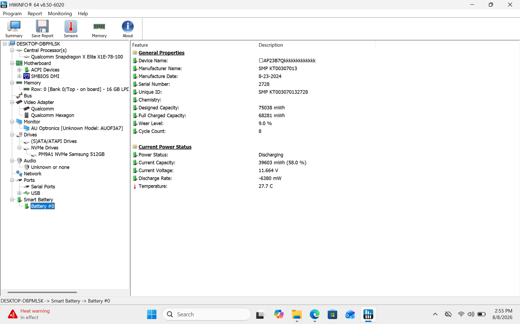Click the Audio speaker icon in tree
This screenshot has height=324, width=520.
[19, 161]
